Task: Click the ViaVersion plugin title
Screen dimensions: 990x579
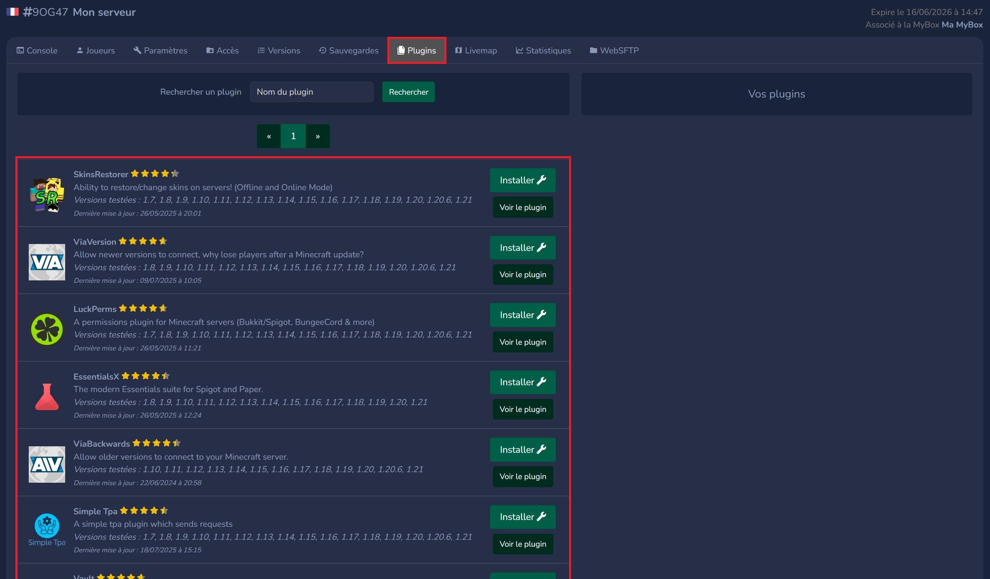Action: [x=95, y=242]
